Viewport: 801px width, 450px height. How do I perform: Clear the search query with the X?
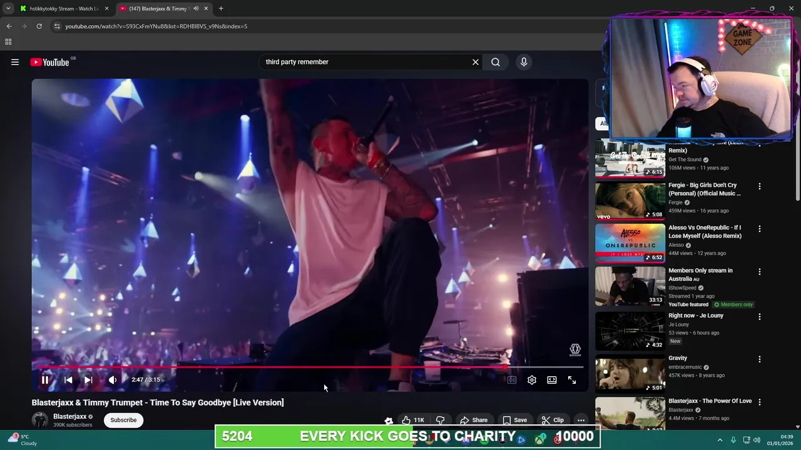pyautogui.click(x=476, y=62)
